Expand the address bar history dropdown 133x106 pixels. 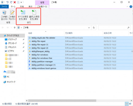[x=89, y=28]
